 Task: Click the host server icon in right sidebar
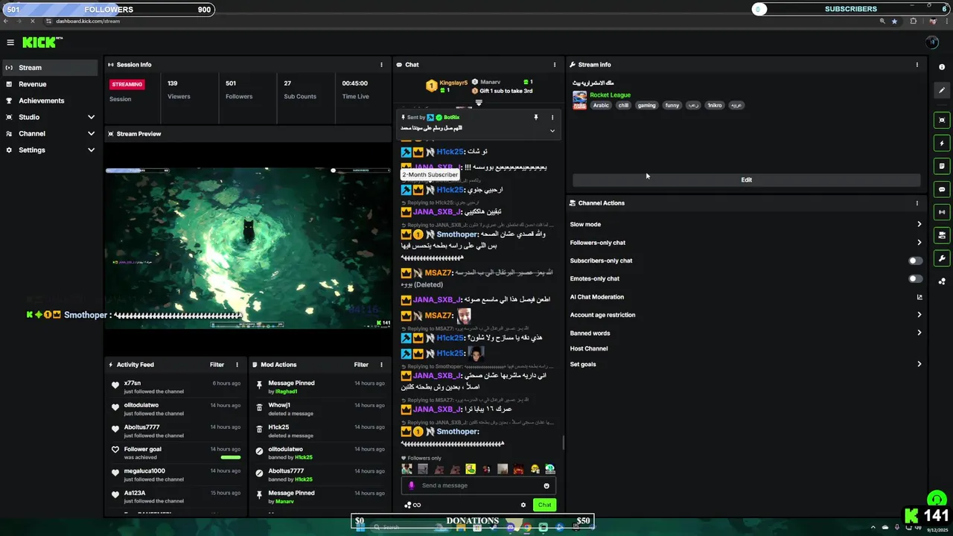coord(942,235)
